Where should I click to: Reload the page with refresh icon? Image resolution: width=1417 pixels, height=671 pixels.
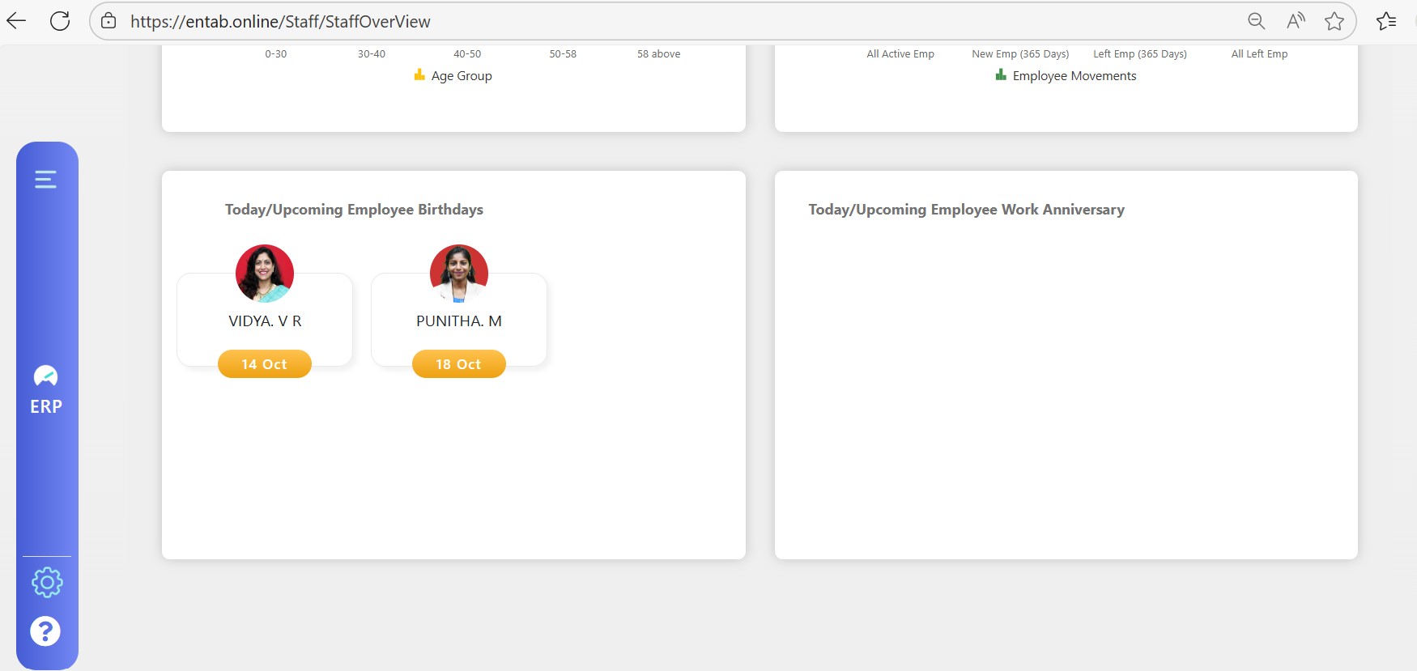(60, 21)
